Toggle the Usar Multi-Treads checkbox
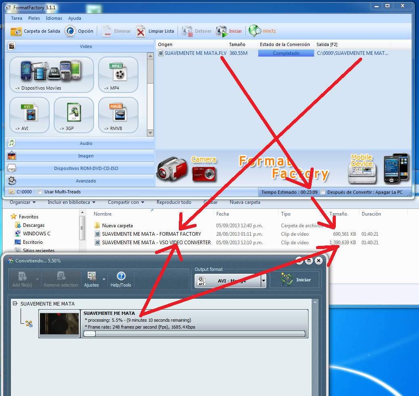Screen dimensions: 419x396 coord(40,192)
